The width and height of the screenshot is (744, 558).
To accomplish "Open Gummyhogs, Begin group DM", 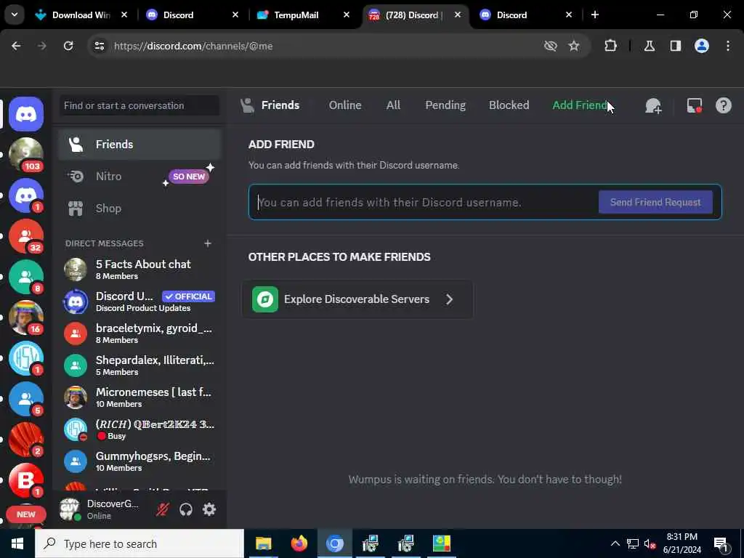I will [x=139, y=461].
